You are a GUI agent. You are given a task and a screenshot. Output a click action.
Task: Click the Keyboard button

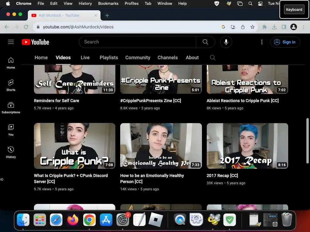coord(294,9)
